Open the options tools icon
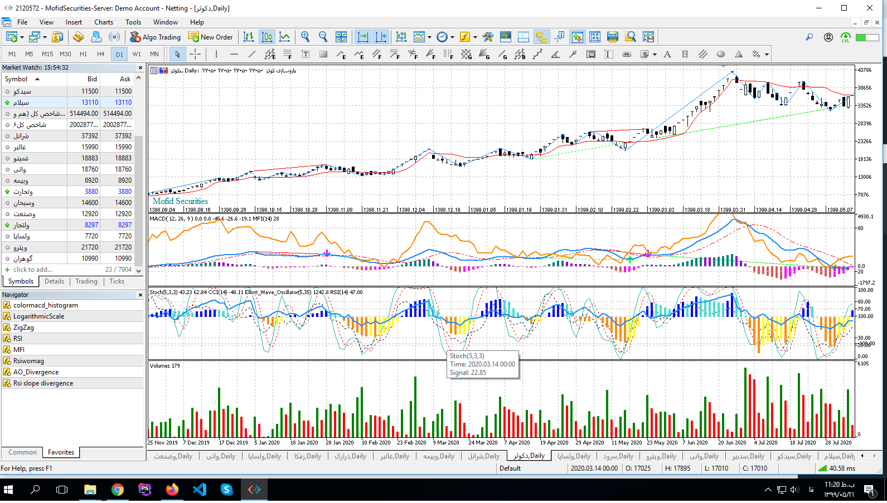887x503 pixels. coord(488,37)
